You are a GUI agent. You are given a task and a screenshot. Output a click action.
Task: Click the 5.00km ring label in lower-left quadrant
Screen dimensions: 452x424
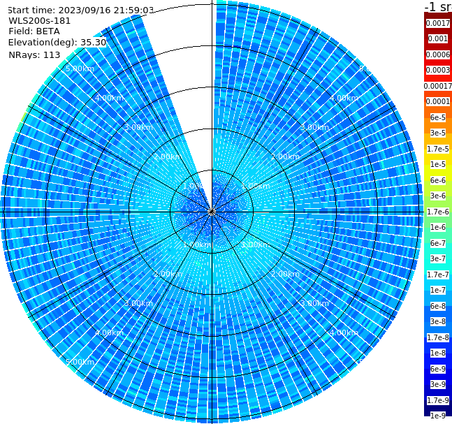(x=80, y=362)
